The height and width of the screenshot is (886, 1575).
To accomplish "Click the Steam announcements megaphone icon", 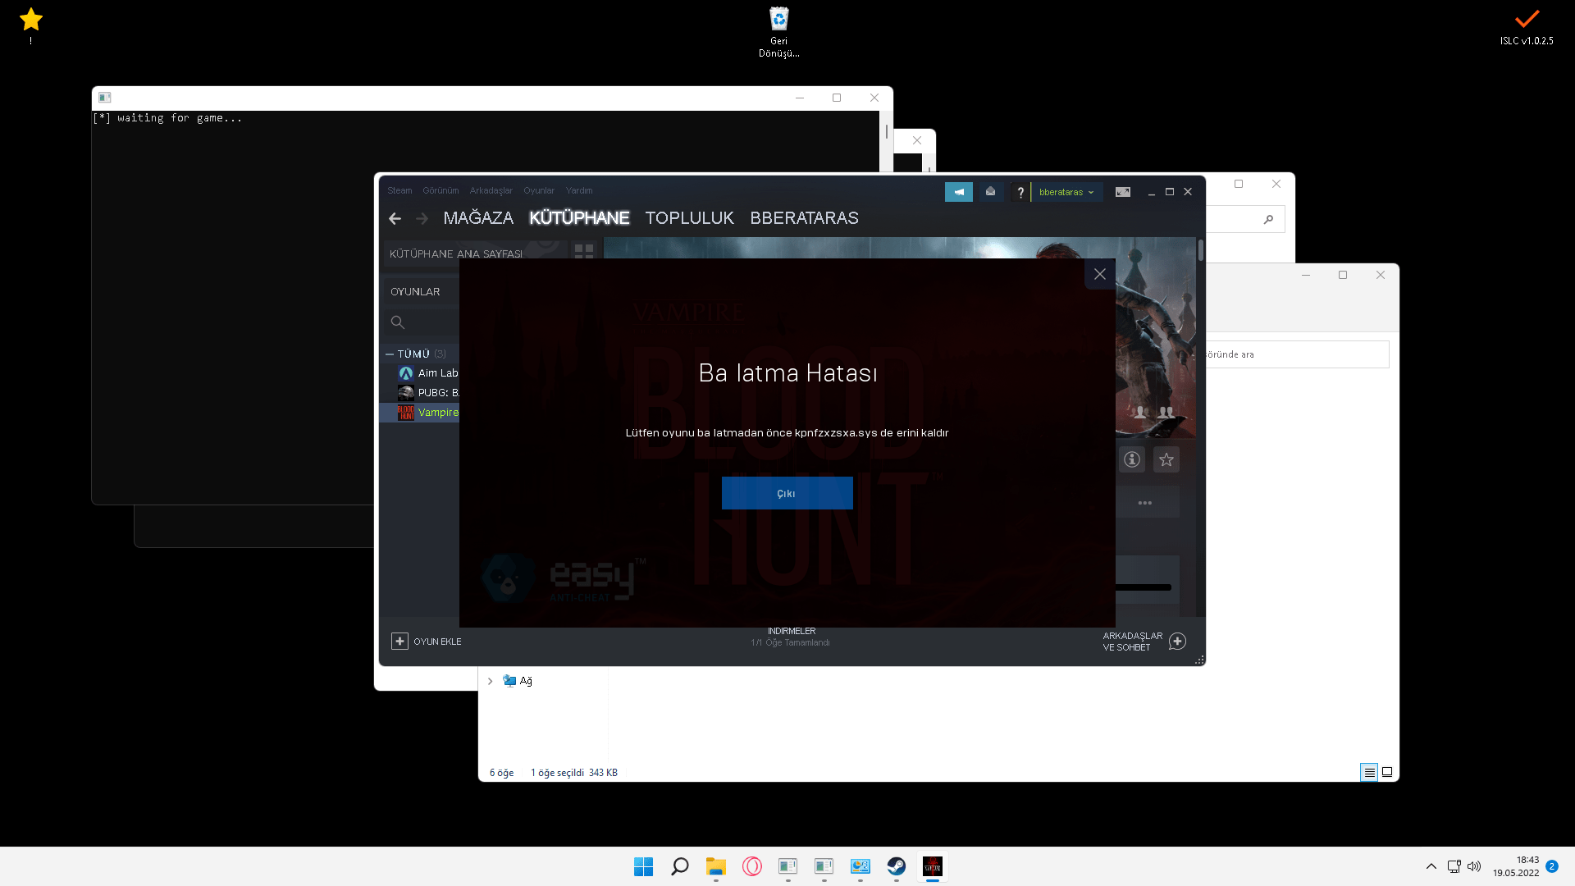I will [958, 192].
